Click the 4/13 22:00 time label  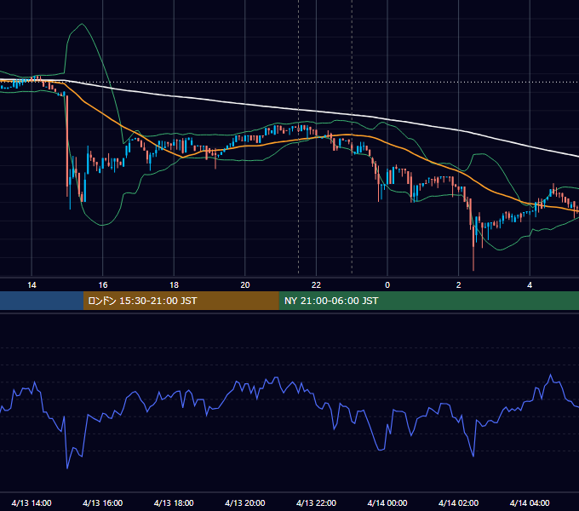316,502
